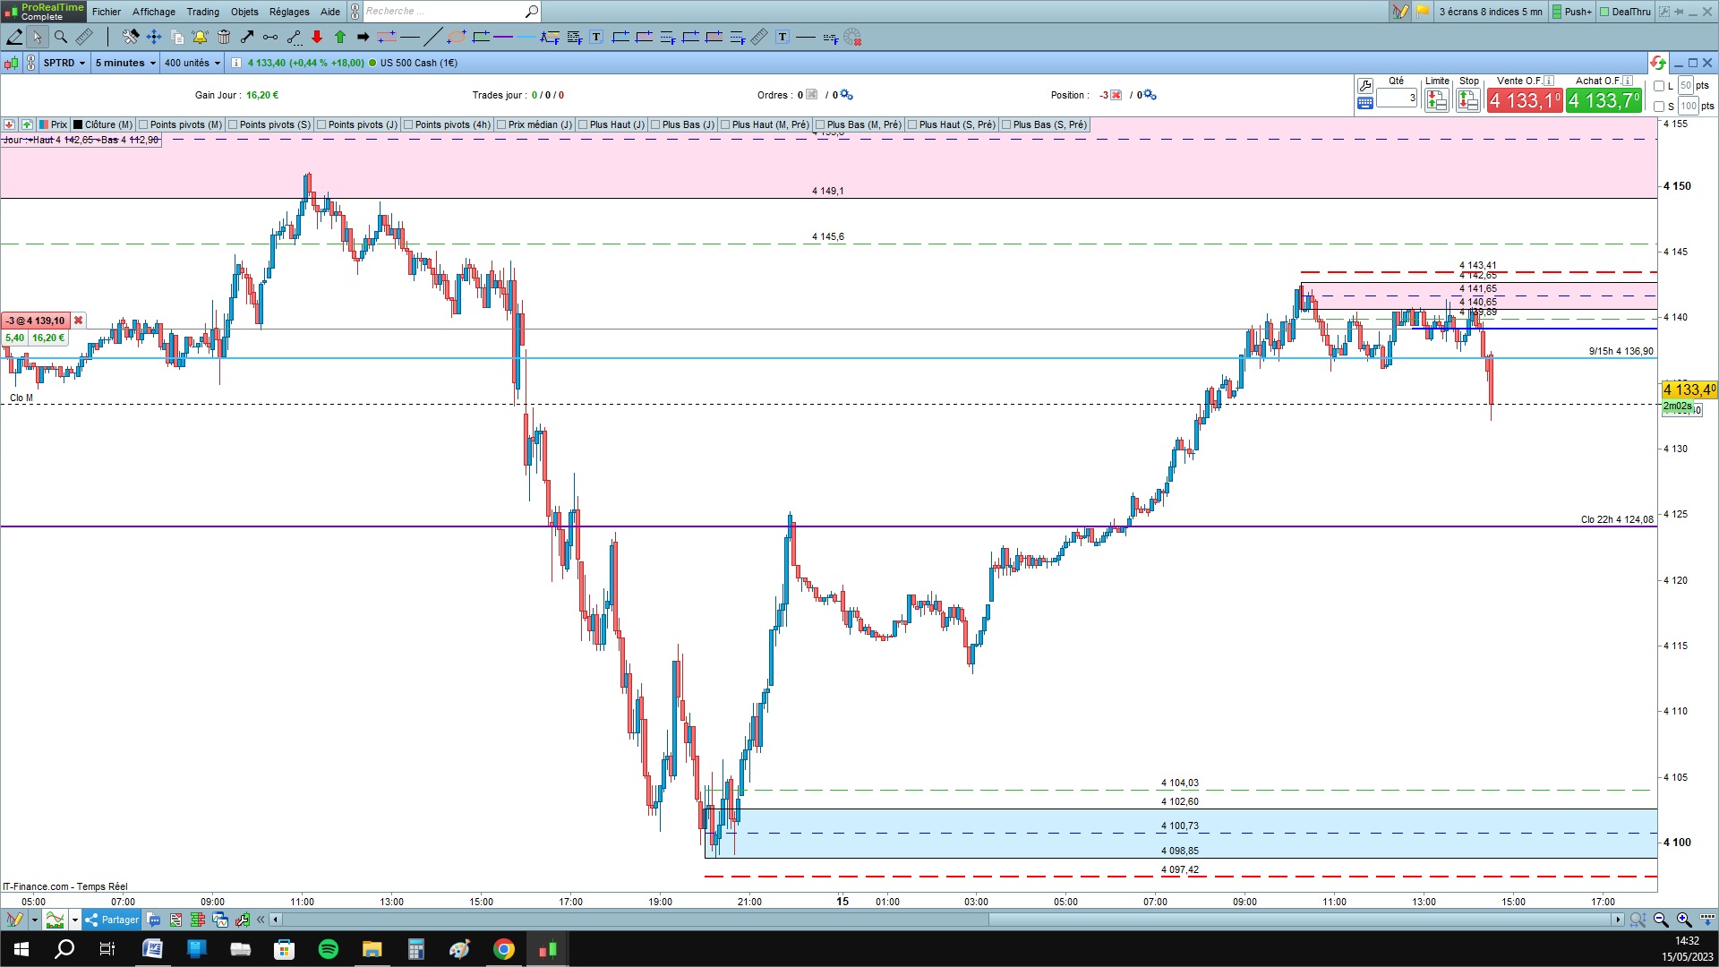Open the Réglages menu
1719x967 pixels.
(x=289, y=12)
